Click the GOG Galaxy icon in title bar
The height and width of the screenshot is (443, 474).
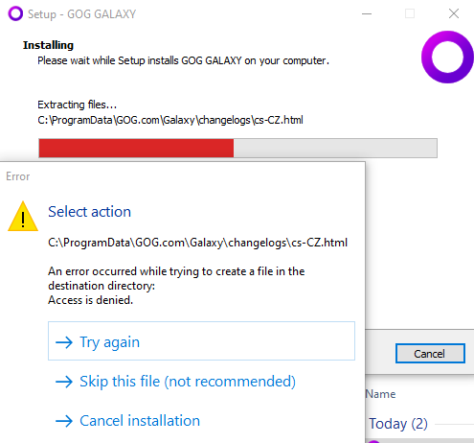click(15, 14)
